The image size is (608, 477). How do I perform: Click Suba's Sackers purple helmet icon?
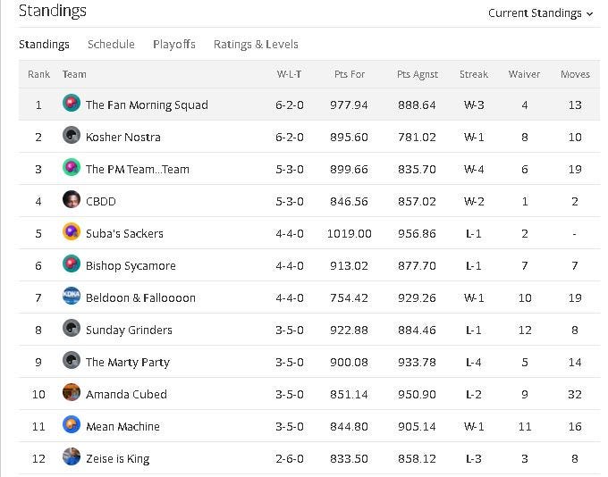pos(72,231)
